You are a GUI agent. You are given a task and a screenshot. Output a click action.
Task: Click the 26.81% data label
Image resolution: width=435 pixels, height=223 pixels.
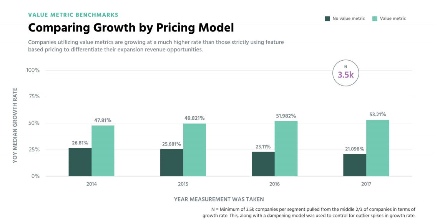(80, 143)
